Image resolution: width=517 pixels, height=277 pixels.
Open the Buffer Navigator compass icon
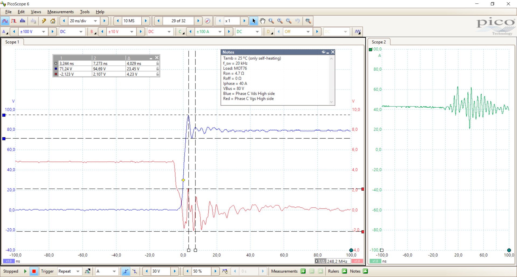207,21
